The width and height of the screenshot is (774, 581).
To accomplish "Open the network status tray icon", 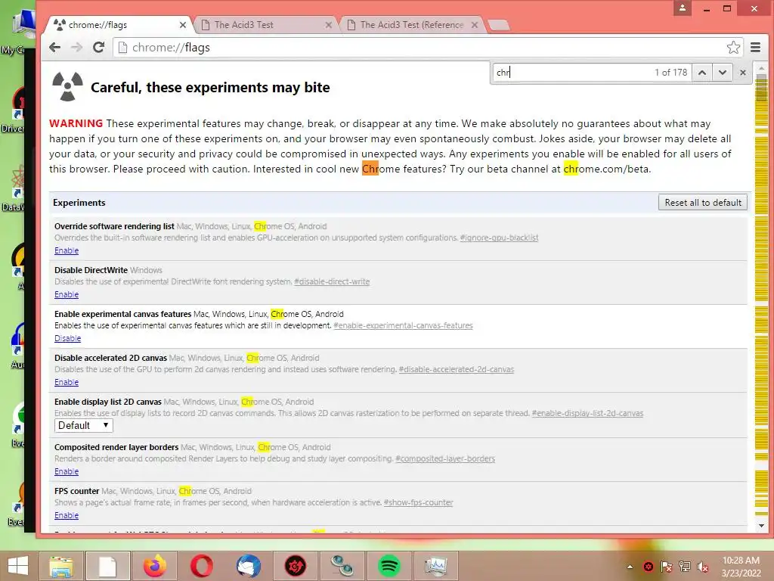I will tap(685, 567).
